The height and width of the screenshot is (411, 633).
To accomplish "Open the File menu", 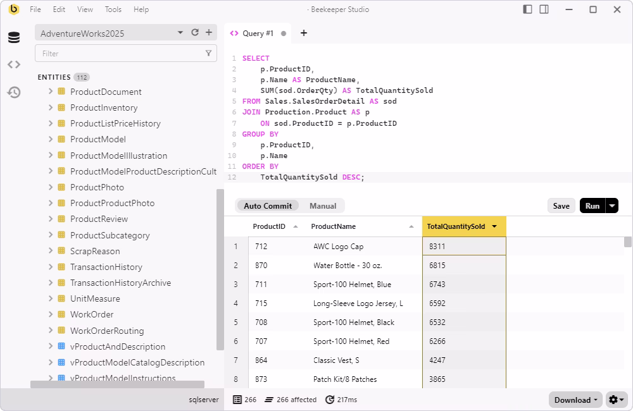I will (x=35, y=9).
